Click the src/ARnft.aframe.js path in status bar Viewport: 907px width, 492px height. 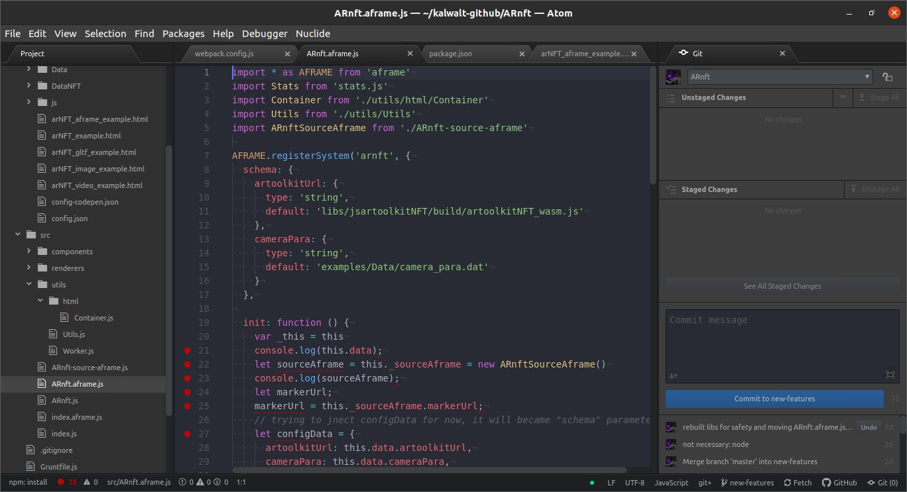click(x=139, y=482)
